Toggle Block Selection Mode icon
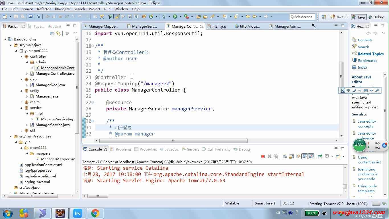The image size is (389, 219). 130,17
